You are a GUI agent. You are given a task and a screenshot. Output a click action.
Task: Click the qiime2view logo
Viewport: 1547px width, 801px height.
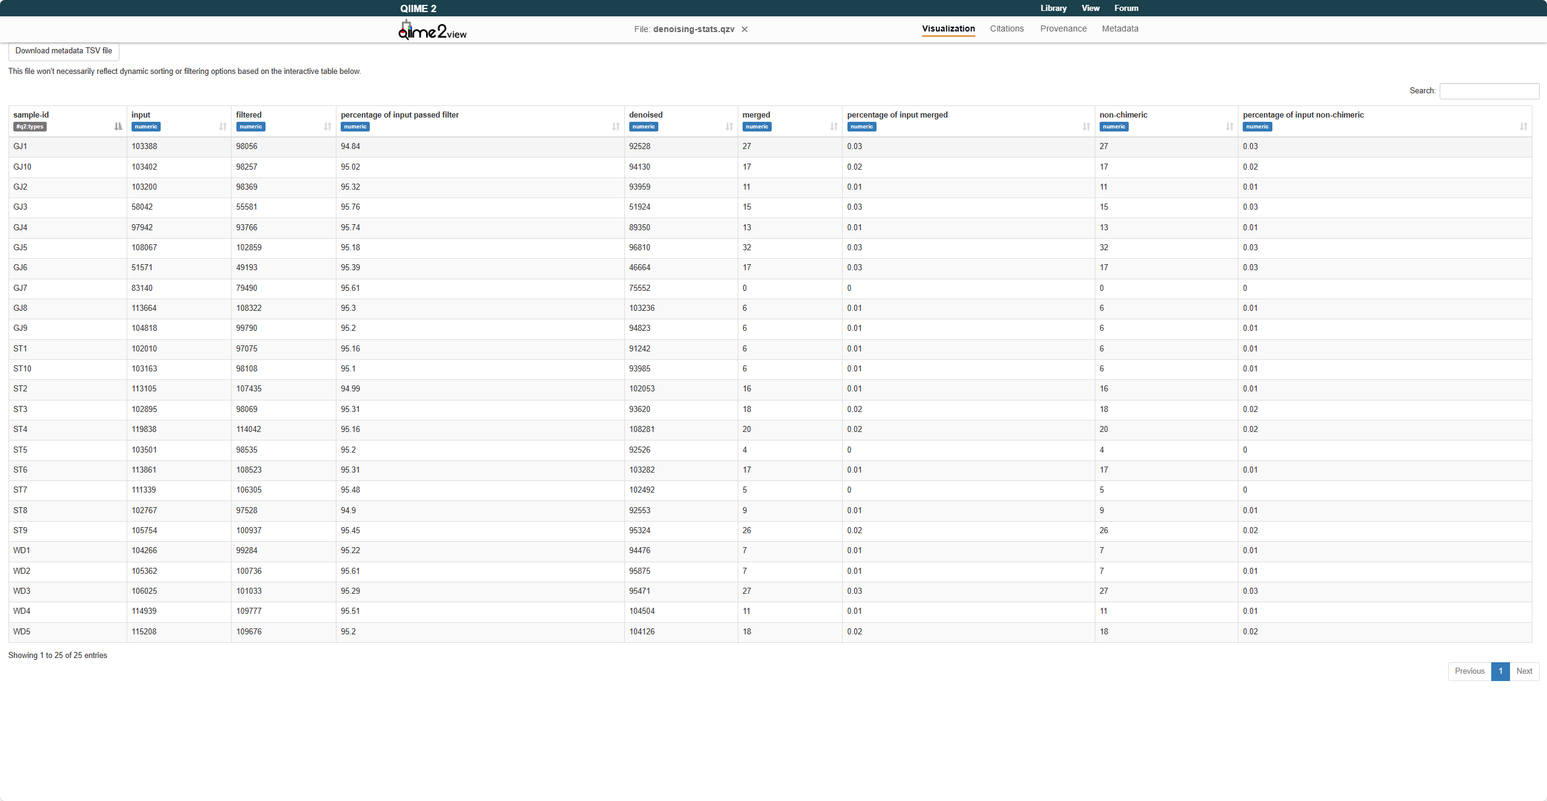pos(432,30)
